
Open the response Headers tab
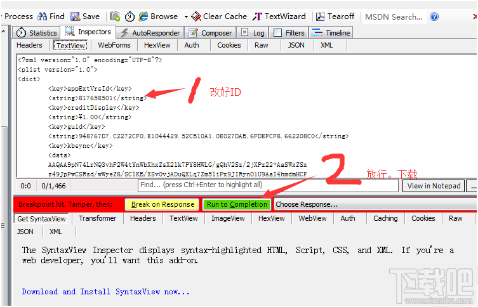[x=143, y=218]
